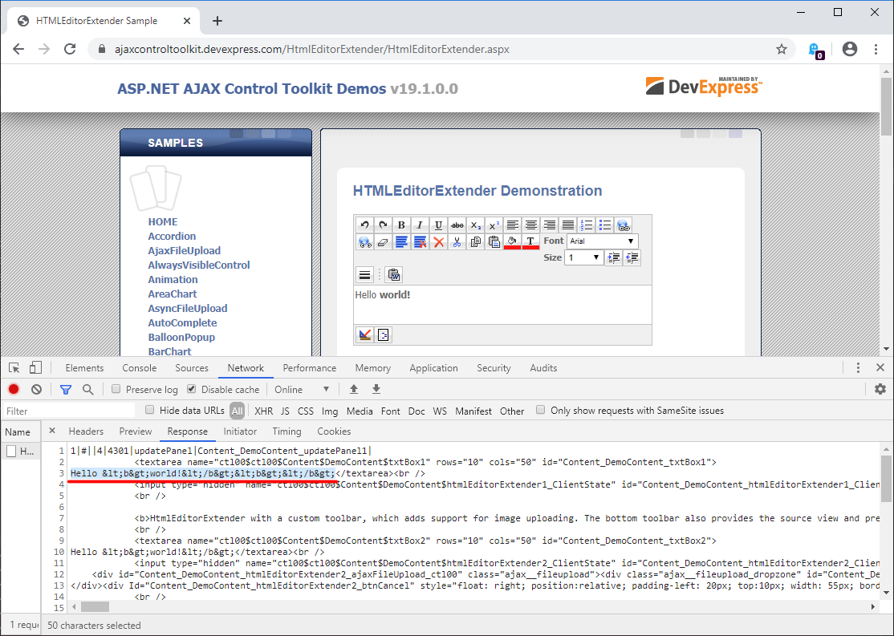Open the Online network throttling dropdown
894x636 pixels.
click(x=300, y=388)
